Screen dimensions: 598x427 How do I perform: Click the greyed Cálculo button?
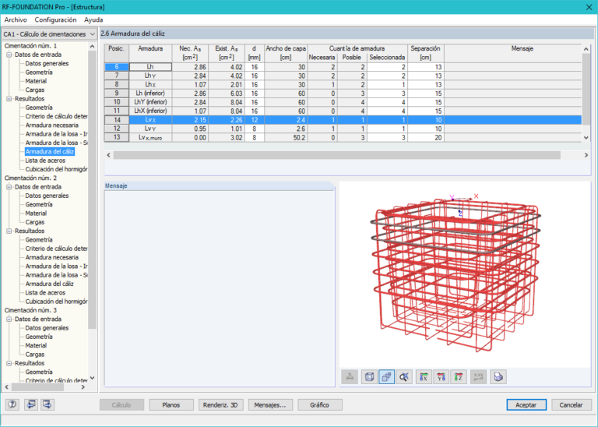[x=121, y=405]
